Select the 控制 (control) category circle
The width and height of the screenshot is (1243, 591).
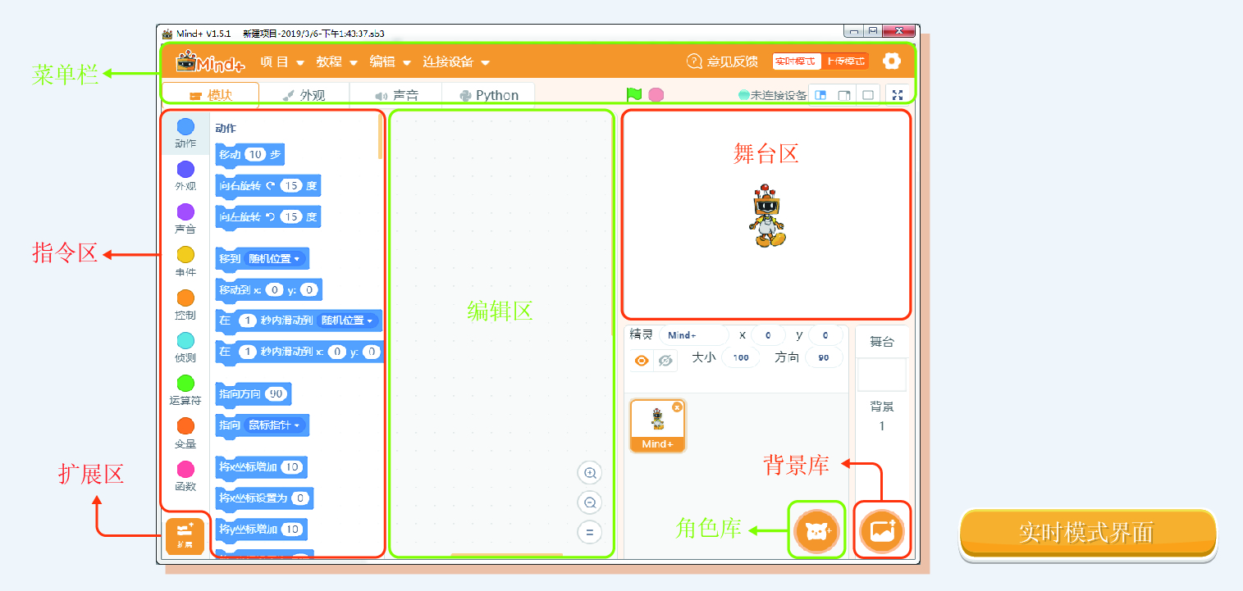pyautogui.click(x=185, y=298)
